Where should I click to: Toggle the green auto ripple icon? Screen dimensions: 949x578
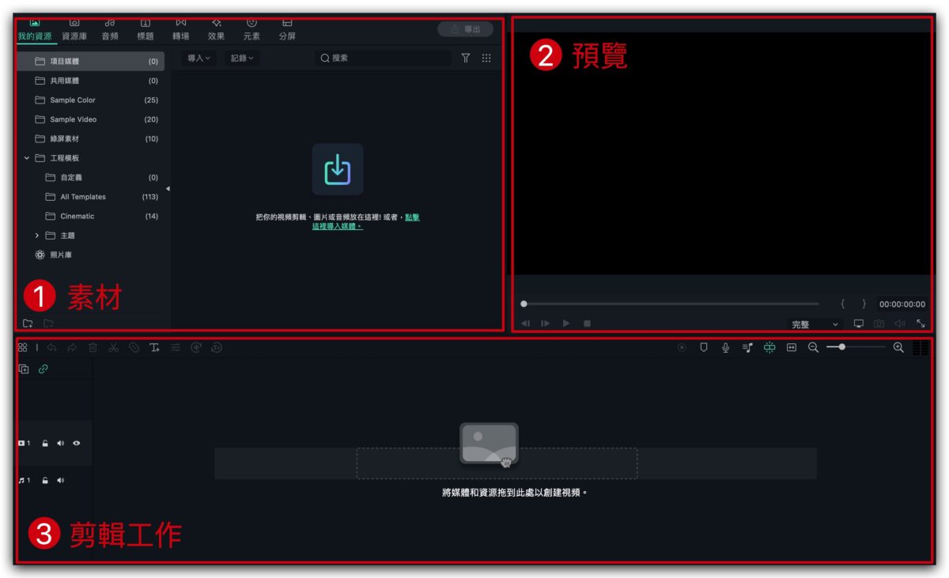point(769,347)
